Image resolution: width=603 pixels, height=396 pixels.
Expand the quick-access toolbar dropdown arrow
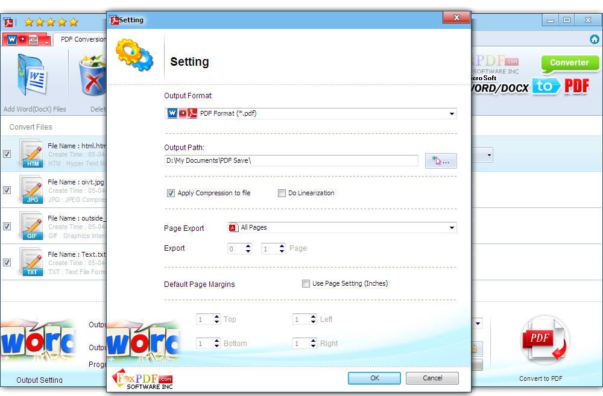pyautogui.click(x=47, y=42)
